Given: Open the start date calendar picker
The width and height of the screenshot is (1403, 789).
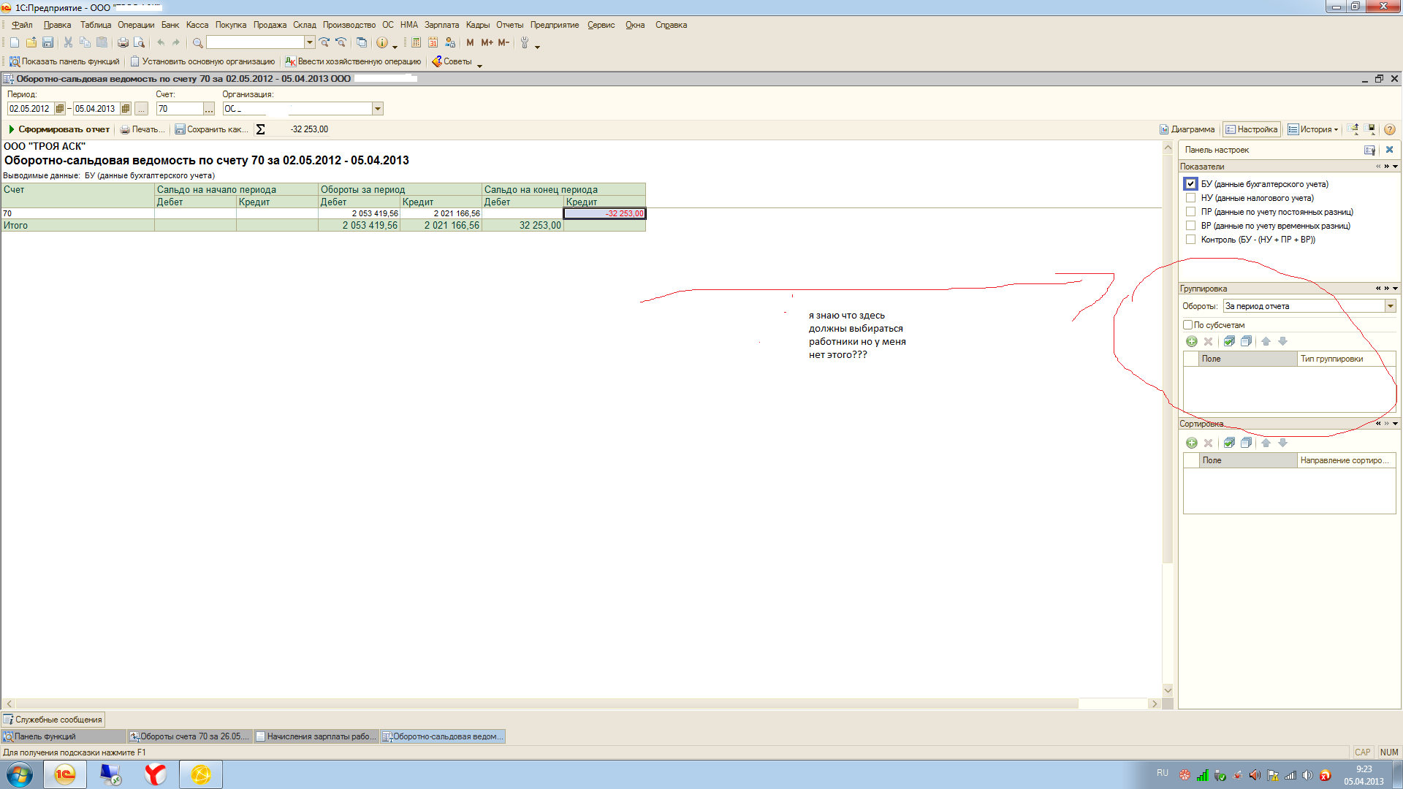Looking at the screenshot, I should click(60, 109).
